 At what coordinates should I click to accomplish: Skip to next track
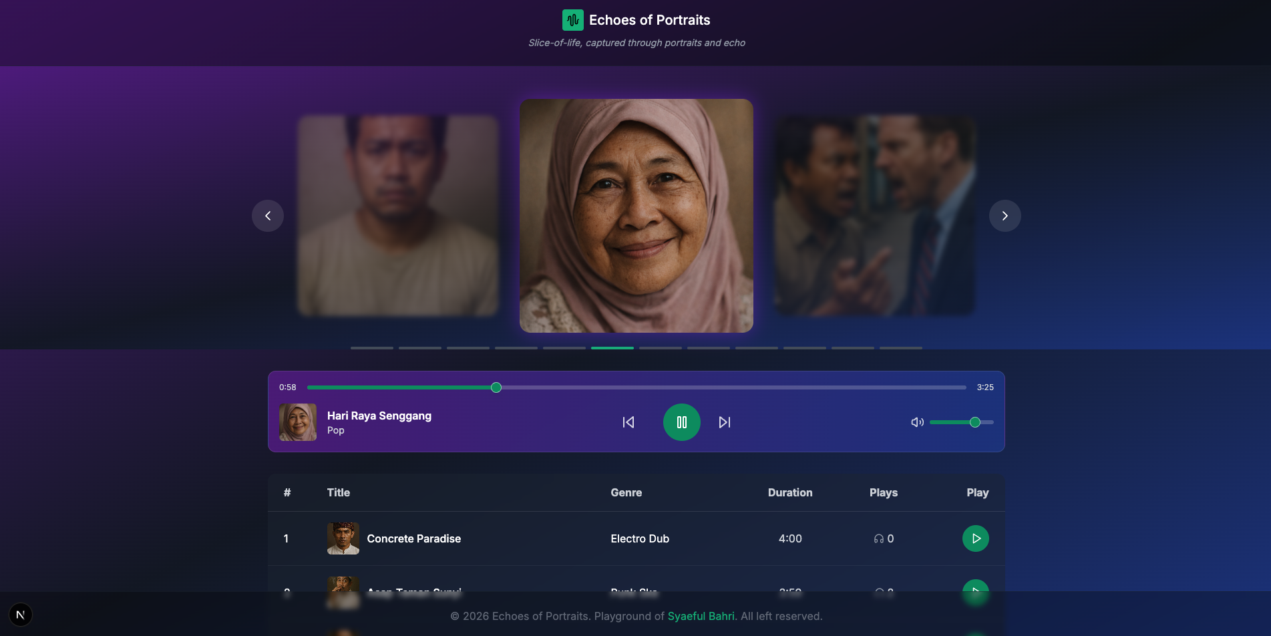coord(725,422)
